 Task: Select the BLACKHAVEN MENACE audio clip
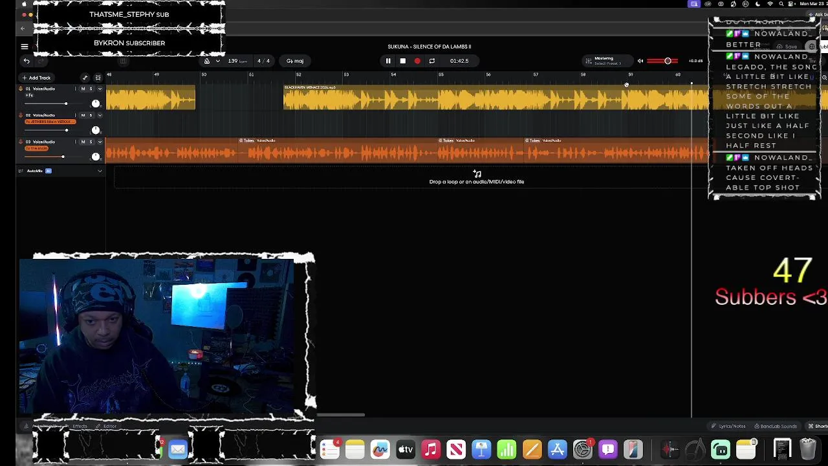tap(496, 97)
